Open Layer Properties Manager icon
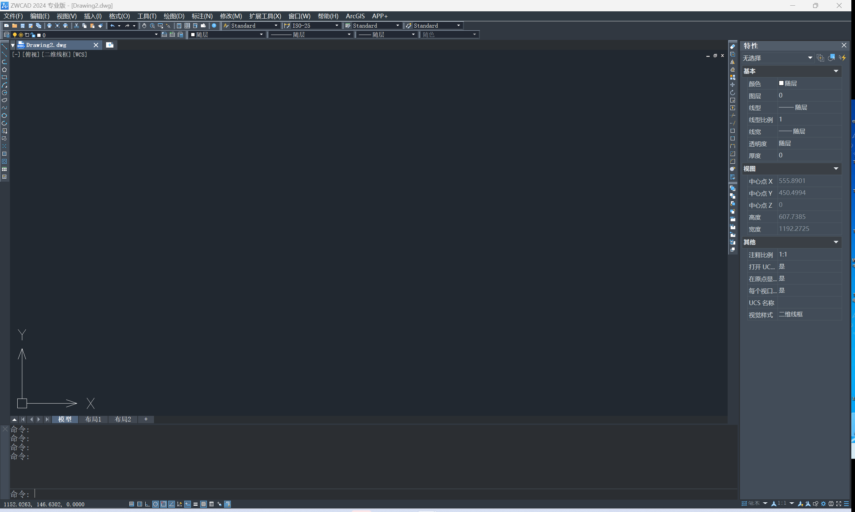 pyautogui.click(x=7, y=35)
